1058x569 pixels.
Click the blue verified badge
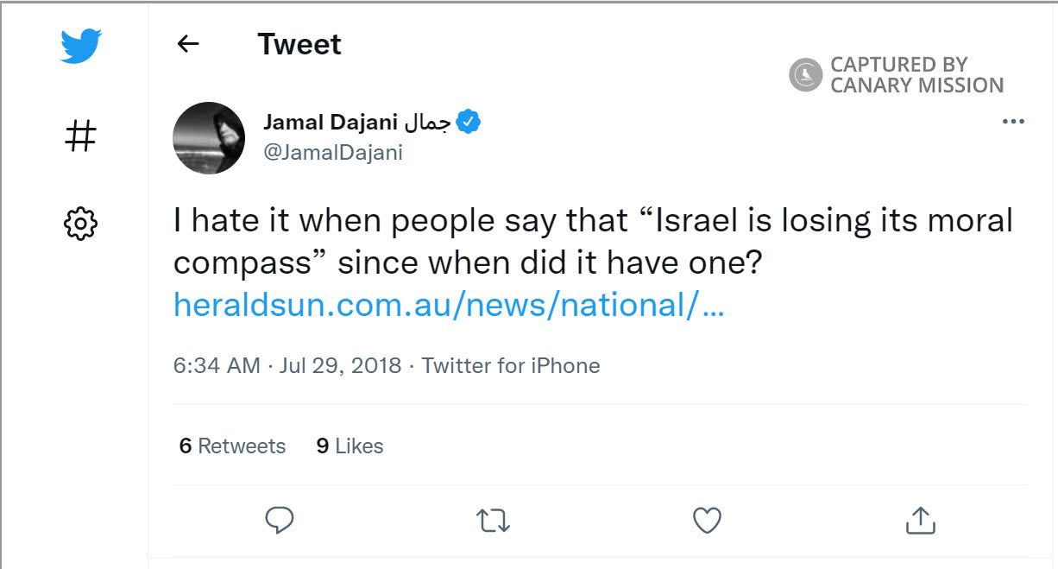pyautogui.click(x=468, y=122)
